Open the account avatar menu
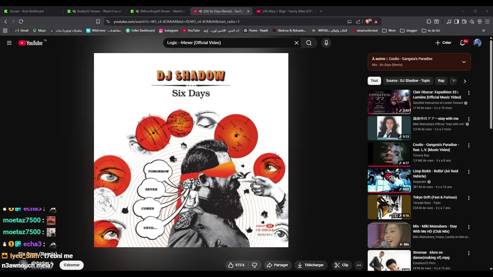 [x=477, y=43]
